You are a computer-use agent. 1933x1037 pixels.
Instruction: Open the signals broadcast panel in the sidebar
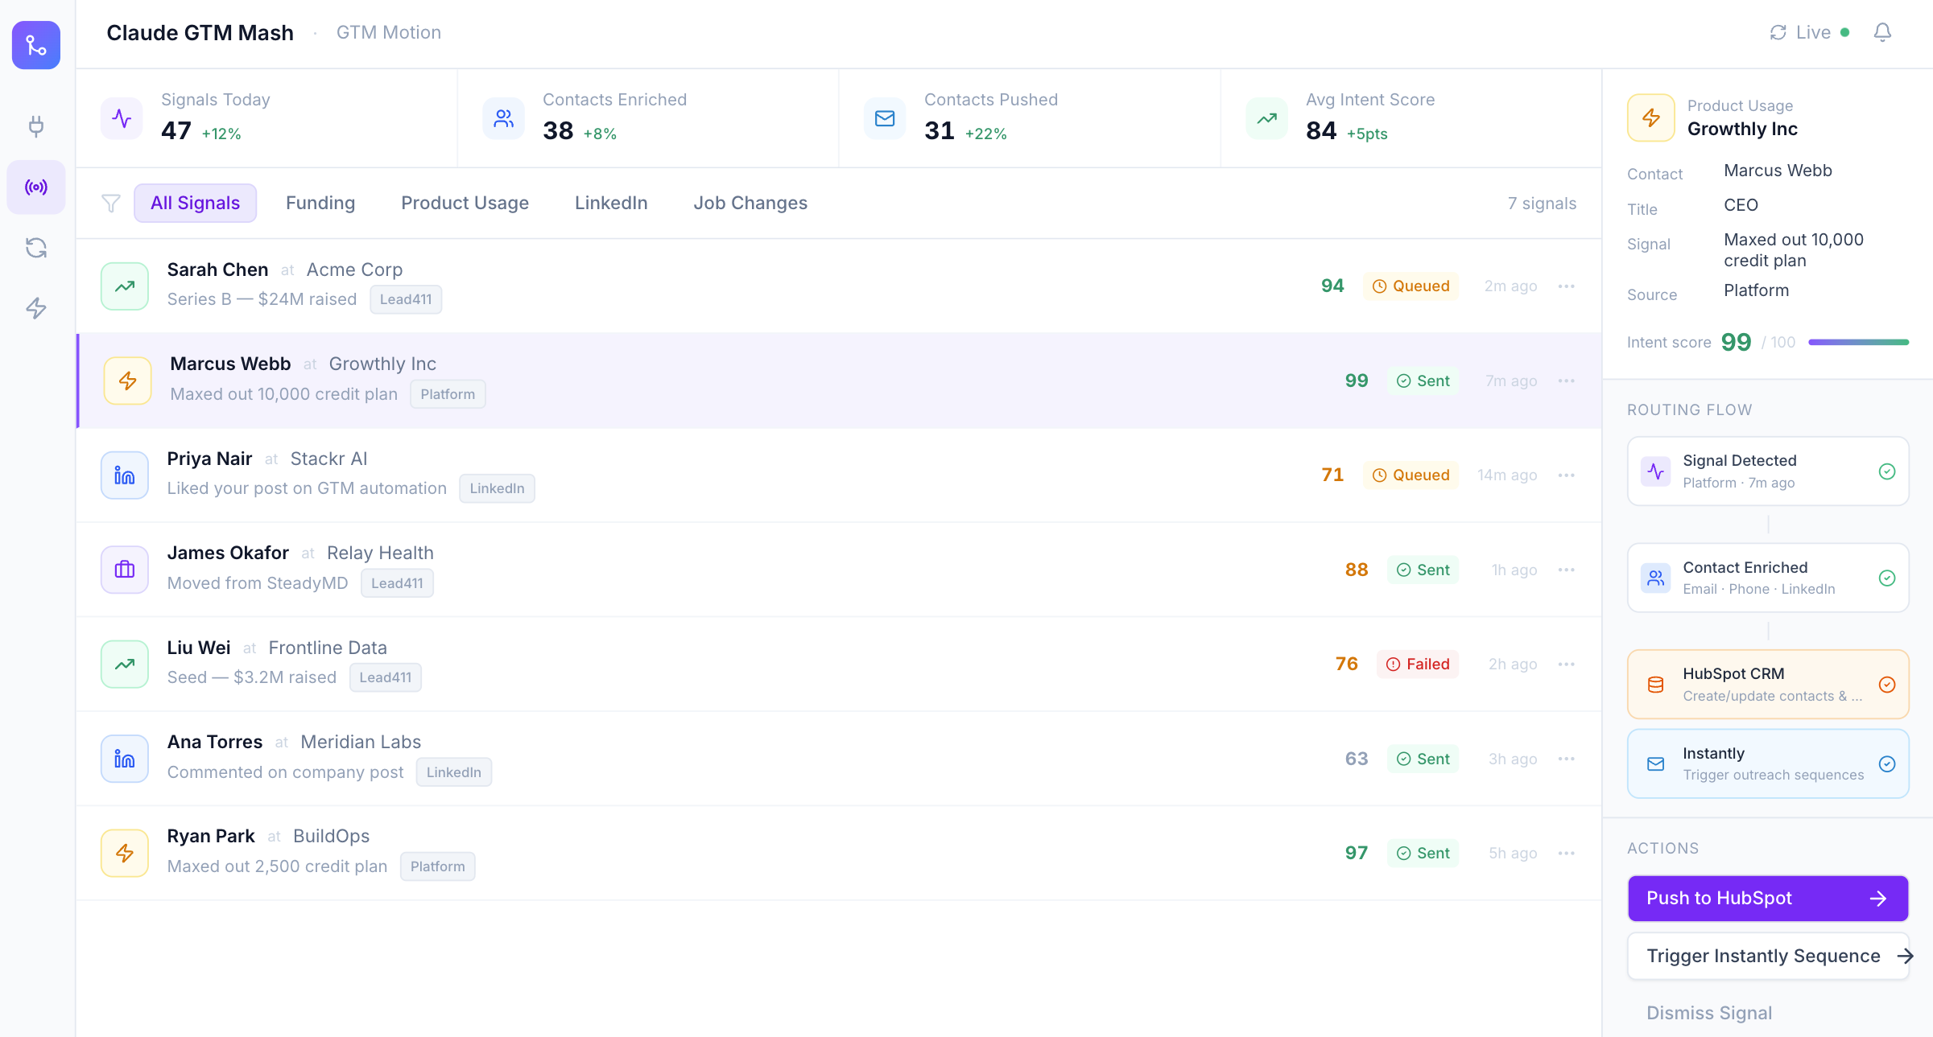click(35, 187)
